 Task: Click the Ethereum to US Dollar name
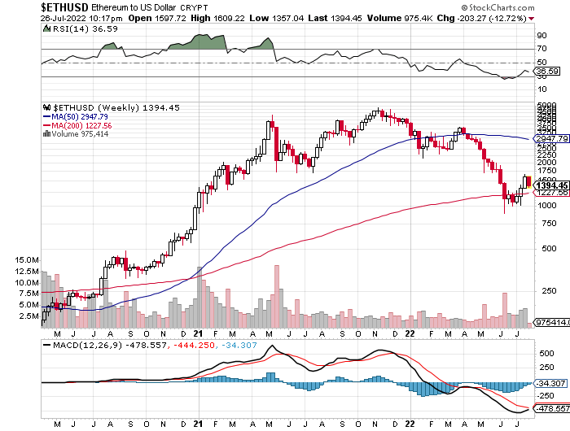pos(134,7)
